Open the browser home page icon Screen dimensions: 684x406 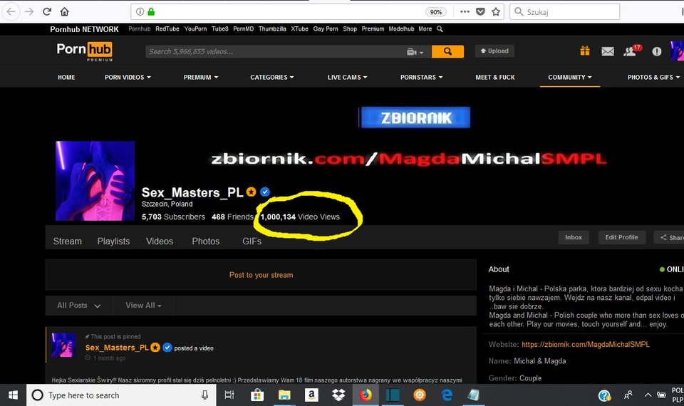tap(65, 12)
